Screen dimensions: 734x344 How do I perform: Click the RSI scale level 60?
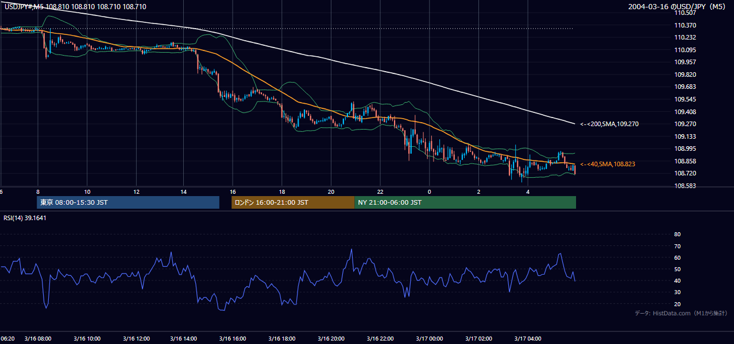pos(677,257)
